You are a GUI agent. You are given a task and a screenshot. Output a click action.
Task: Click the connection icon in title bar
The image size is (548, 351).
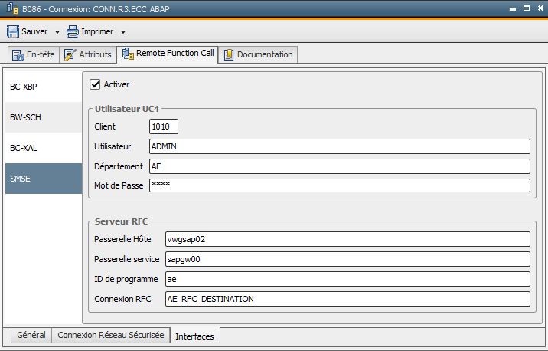pyautogui.click(x=12, y=8)
